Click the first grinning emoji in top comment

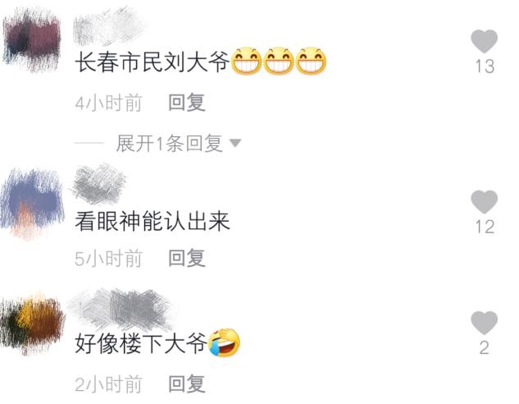click(246, 61)
